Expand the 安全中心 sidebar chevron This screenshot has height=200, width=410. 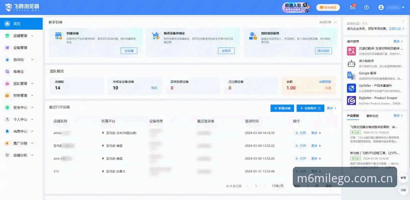tap(32, 107)
